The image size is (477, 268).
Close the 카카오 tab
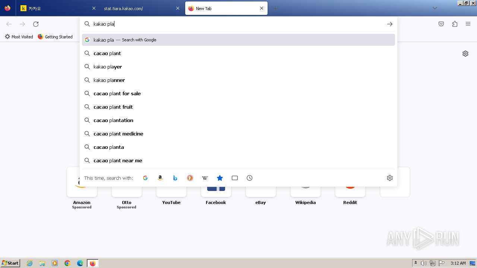point(94,8)
